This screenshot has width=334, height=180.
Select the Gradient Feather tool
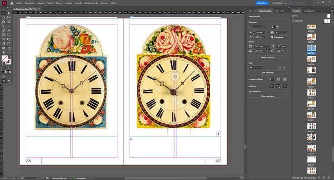(9, 44)
